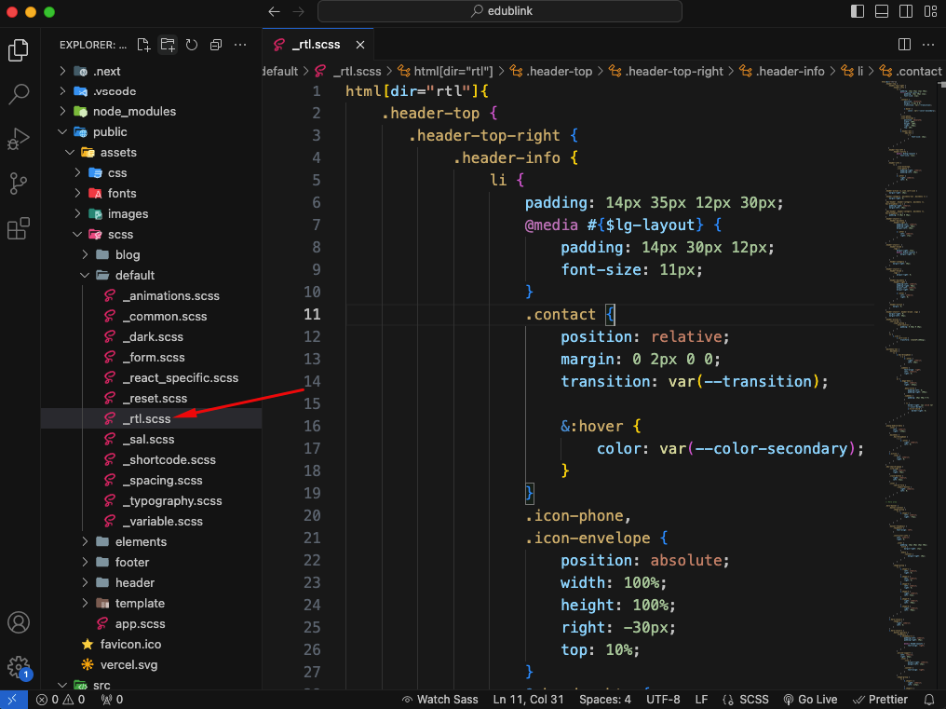The height and width of the screenshot is (709, 946).
Task: Select the _rtl.scss editor tab
Action: point(318,45)
